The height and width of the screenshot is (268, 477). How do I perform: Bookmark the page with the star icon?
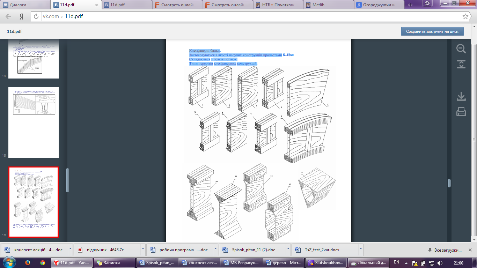point(465,16)
